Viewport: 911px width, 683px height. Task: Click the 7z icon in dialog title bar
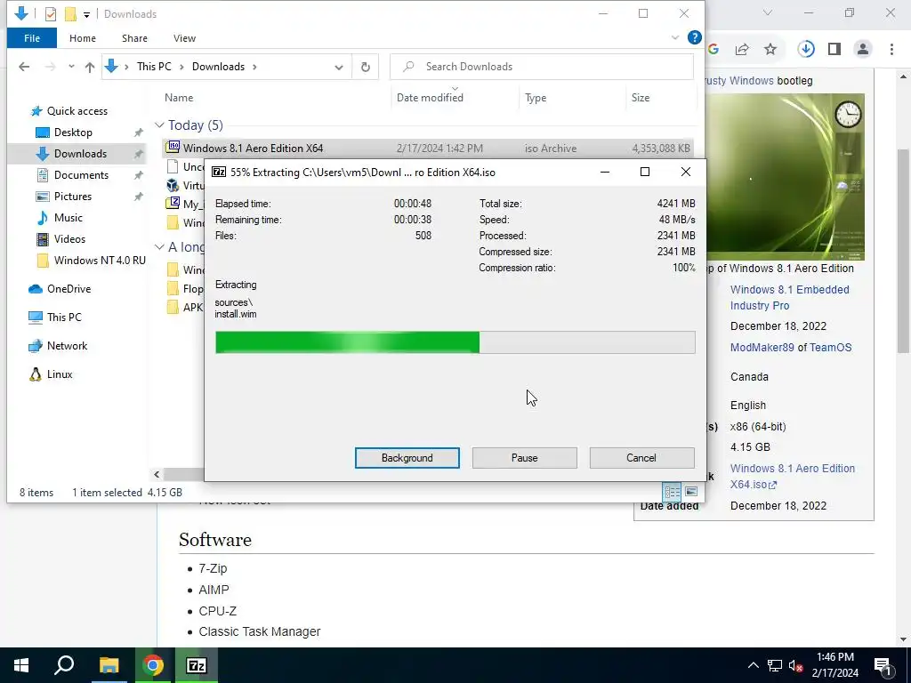pyautogui.click(x=219, y=172)
